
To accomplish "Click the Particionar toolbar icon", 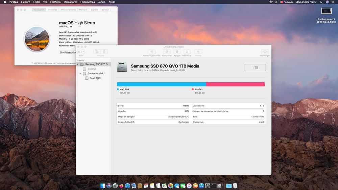I will click(167, 52).
